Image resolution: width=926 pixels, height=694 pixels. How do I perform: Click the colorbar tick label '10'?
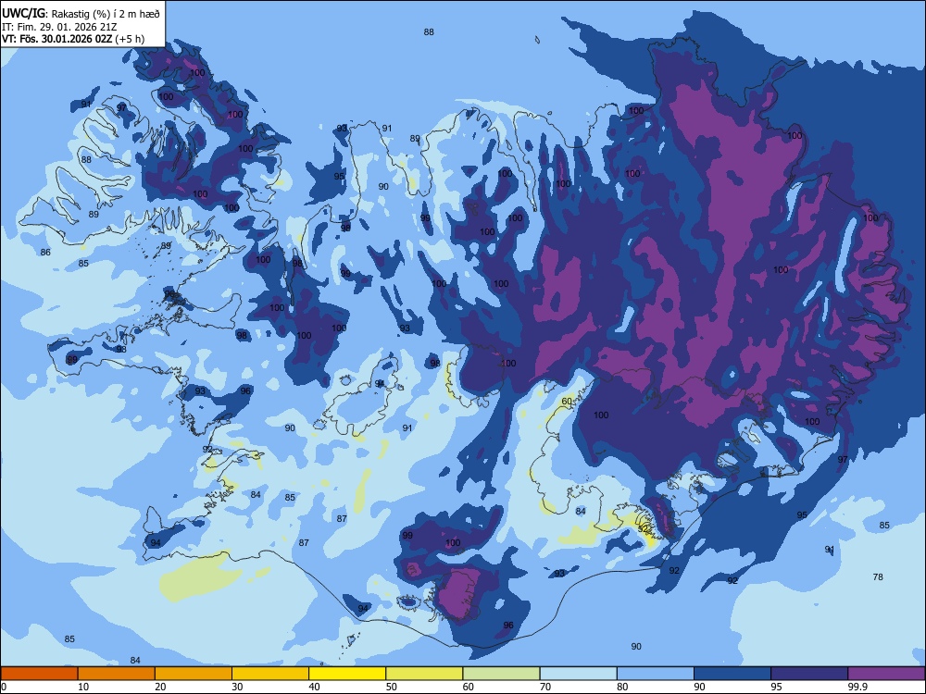(83, 687)
